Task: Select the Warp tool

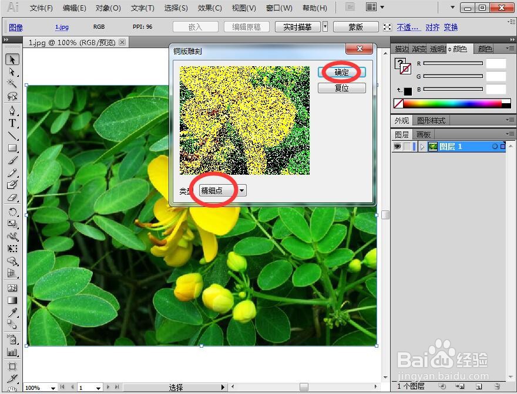Action: (12, 236)
